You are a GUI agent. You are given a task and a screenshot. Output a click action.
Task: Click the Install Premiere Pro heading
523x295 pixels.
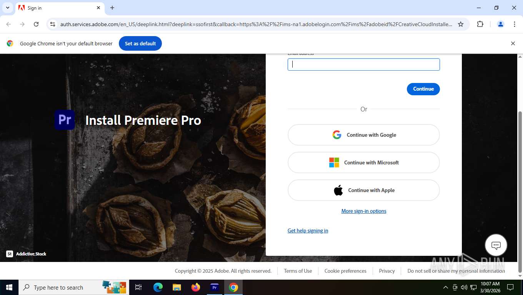(143, 120)
